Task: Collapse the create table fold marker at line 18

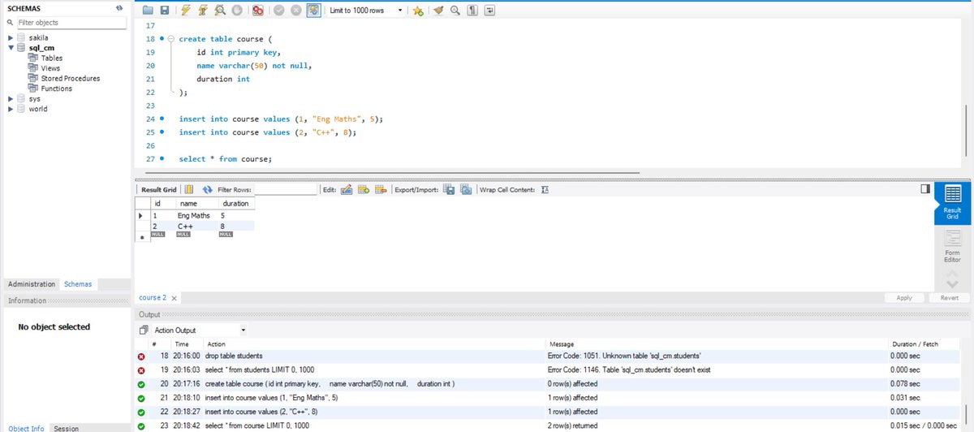Action: (171, 38)
